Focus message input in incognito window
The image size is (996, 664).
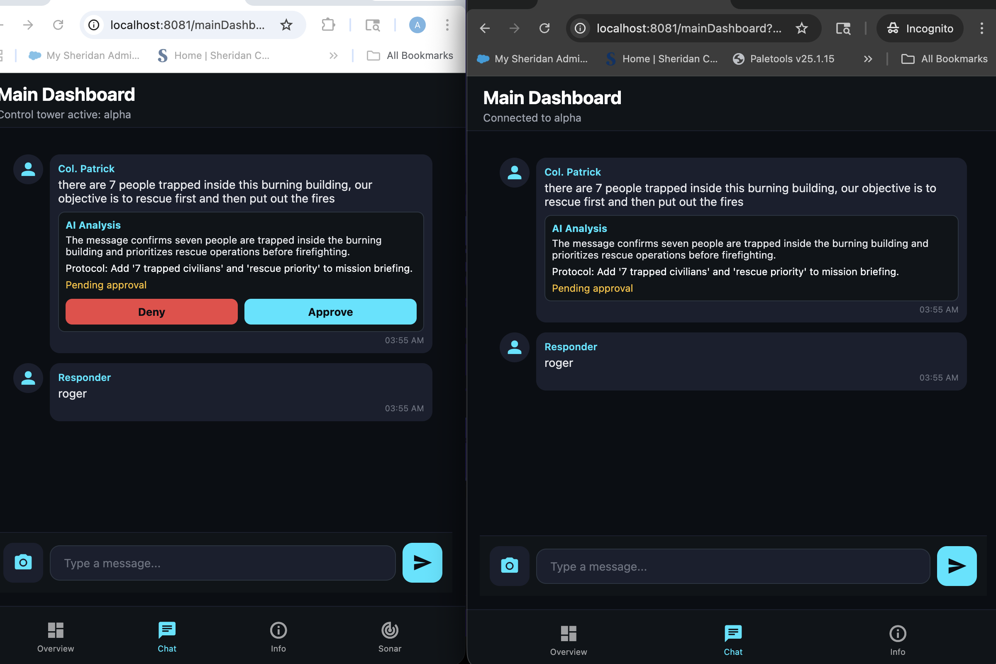tap(732, 566)
